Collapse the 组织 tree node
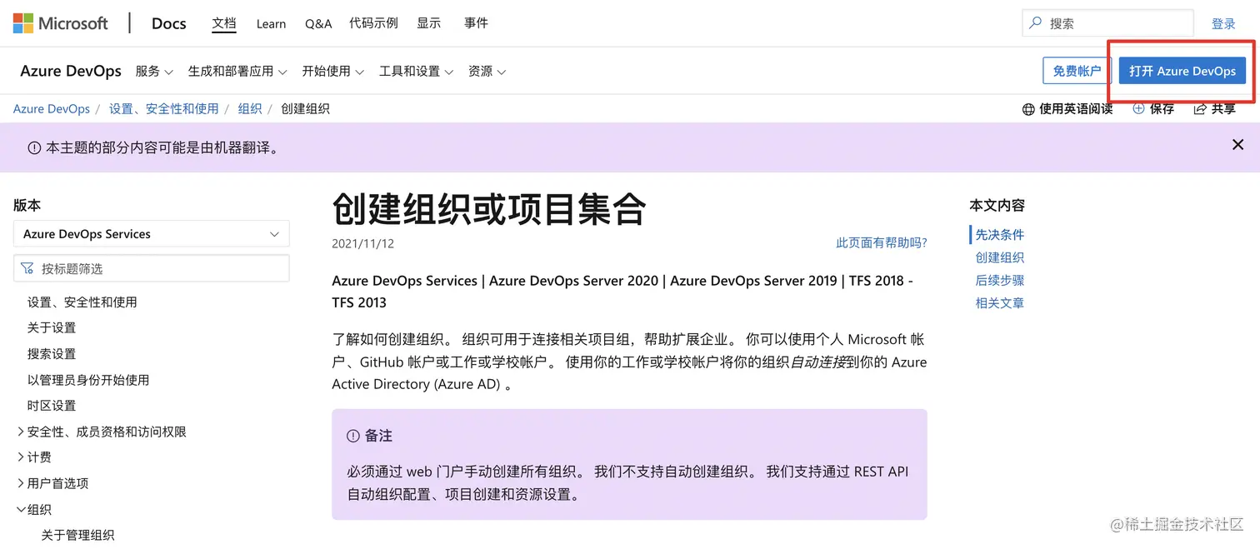This screenshot has height=549, width=1260. click(21, 509)
